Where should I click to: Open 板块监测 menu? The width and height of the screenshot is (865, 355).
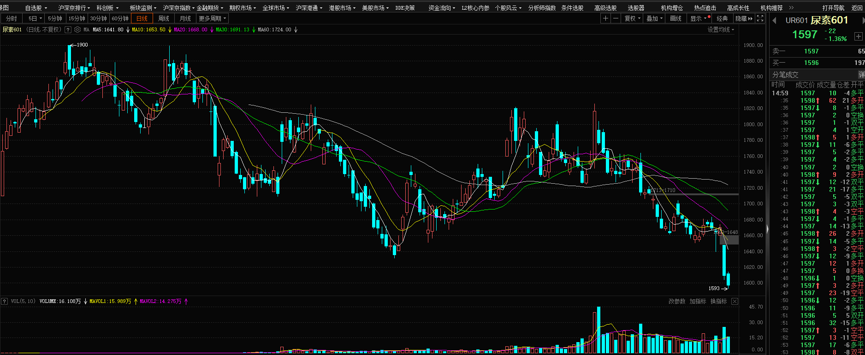tap(143, 8)
